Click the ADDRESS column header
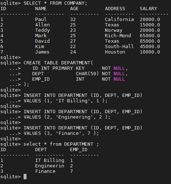Image resolution: width=171 pixels, height=184 pixels. (115, 9)
